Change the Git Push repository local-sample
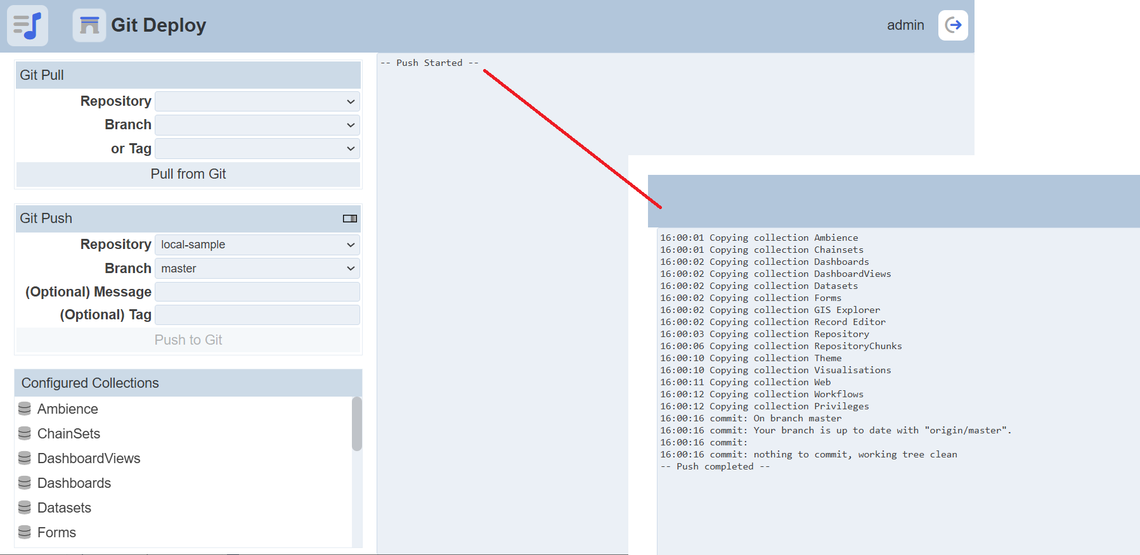Screen dimensions: 1140x555 (x=257, y=245)
